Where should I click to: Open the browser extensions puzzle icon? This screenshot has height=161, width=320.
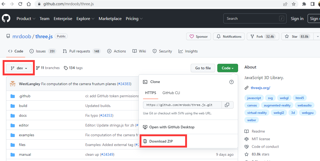(x=304, y=4)
